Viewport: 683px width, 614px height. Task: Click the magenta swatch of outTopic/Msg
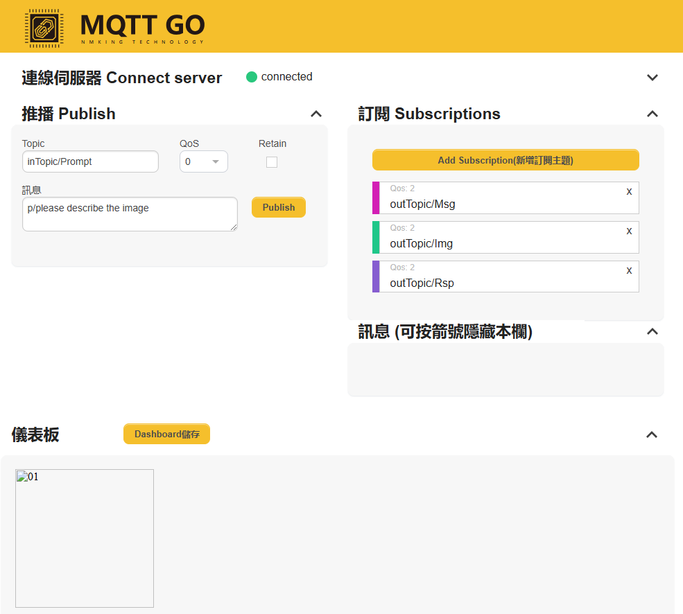[376, 198]
